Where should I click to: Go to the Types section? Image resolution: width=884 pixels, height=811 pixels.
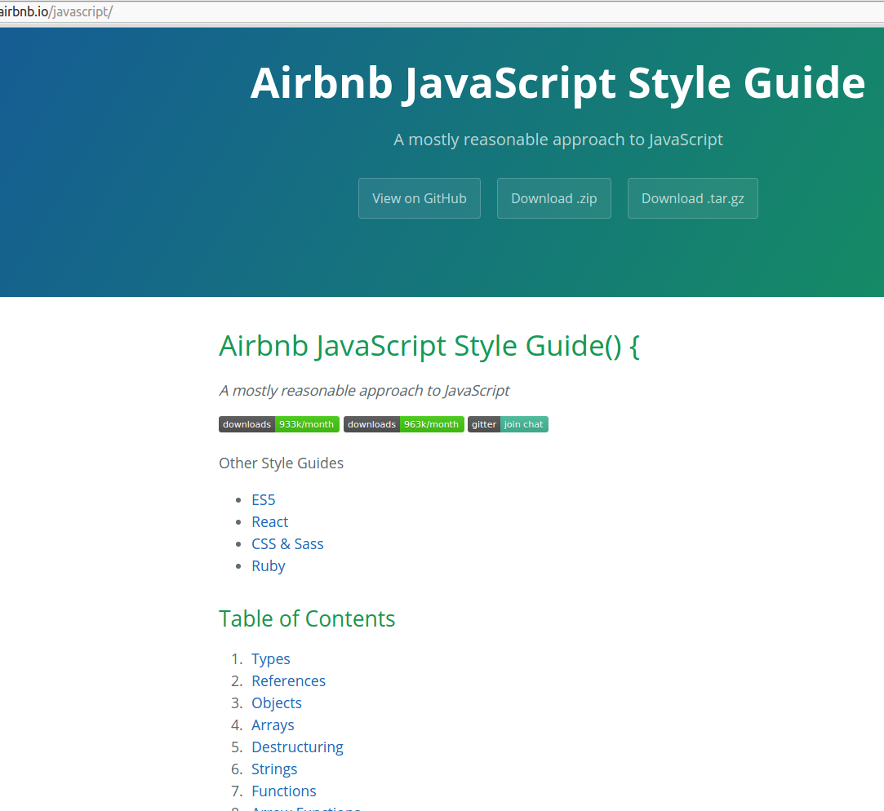point(271,658)
